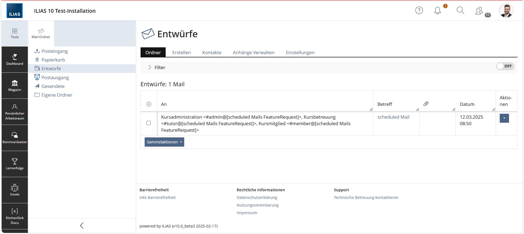The image size is (524, 234).
Task: Switch to the Erstellen tab
Action: (x=181, y=53)
